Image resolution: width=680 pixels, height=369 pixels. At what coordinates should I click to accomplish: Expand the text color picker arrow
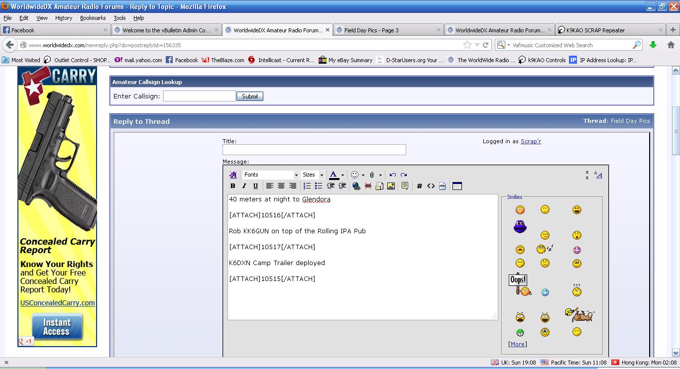pyautogui.click(x=342, y=175)
